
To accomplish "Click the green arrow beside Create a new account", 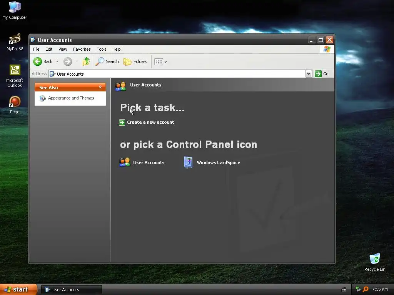I will click(122, 123).
